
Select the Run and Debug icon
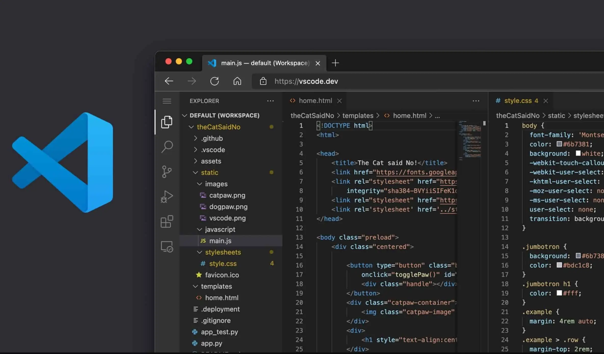tap(167, 196)
